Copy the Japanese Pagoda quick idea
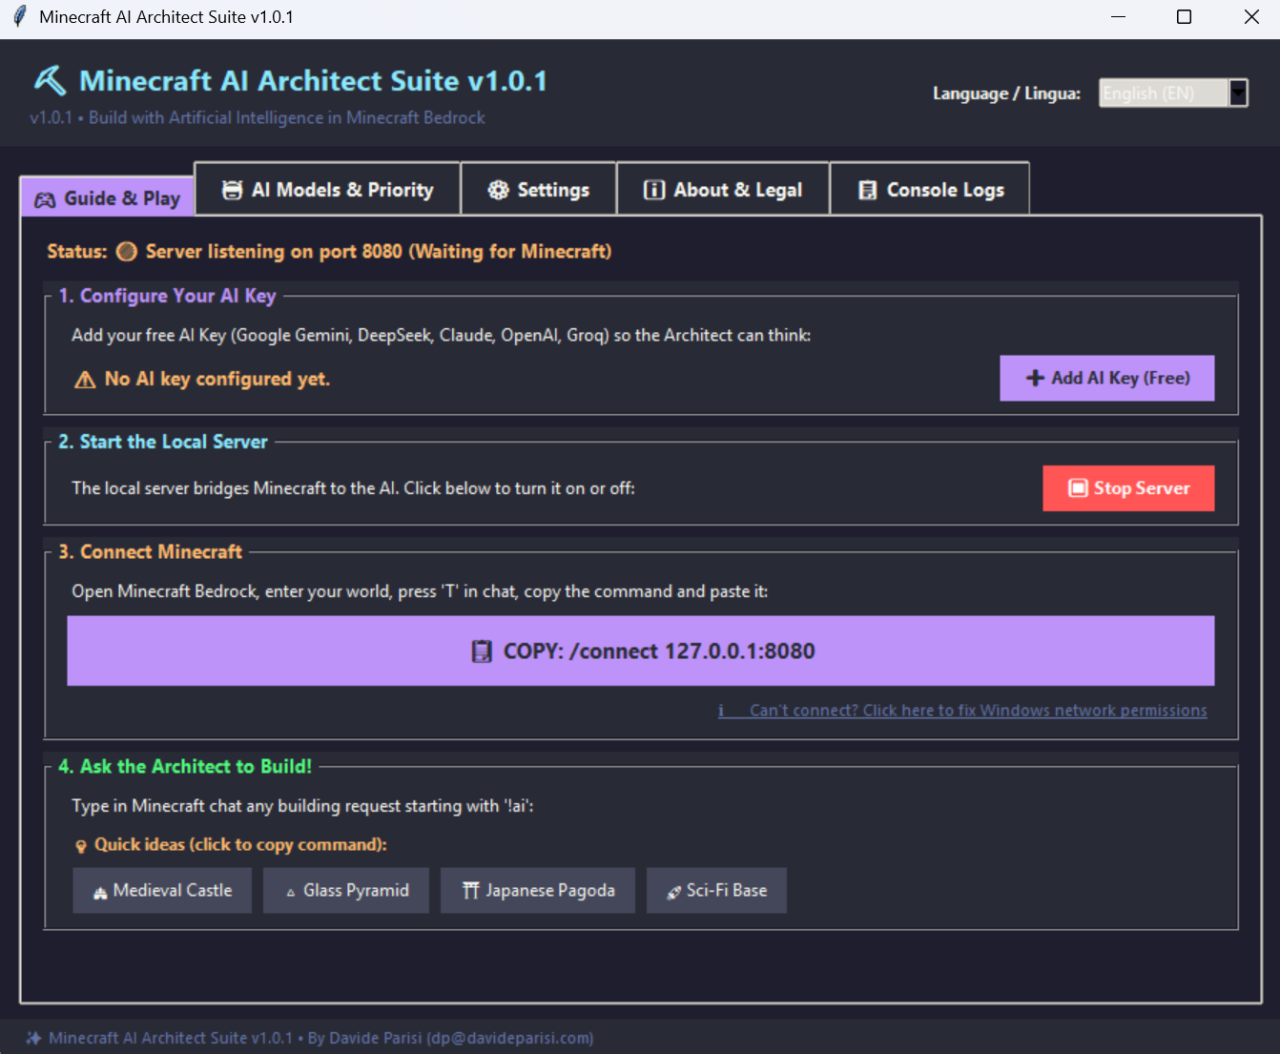Viewport: 1280px width, 1054px height. (x=538, y=891)
